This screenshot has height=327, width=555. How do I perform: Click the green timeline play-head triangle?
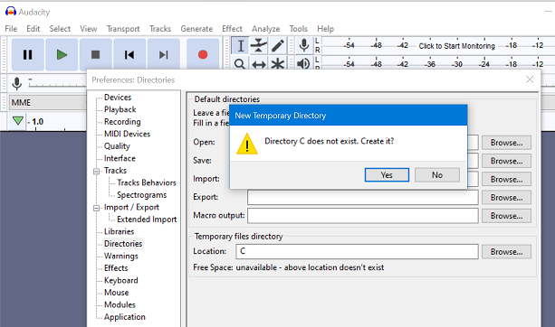[18, 121]
